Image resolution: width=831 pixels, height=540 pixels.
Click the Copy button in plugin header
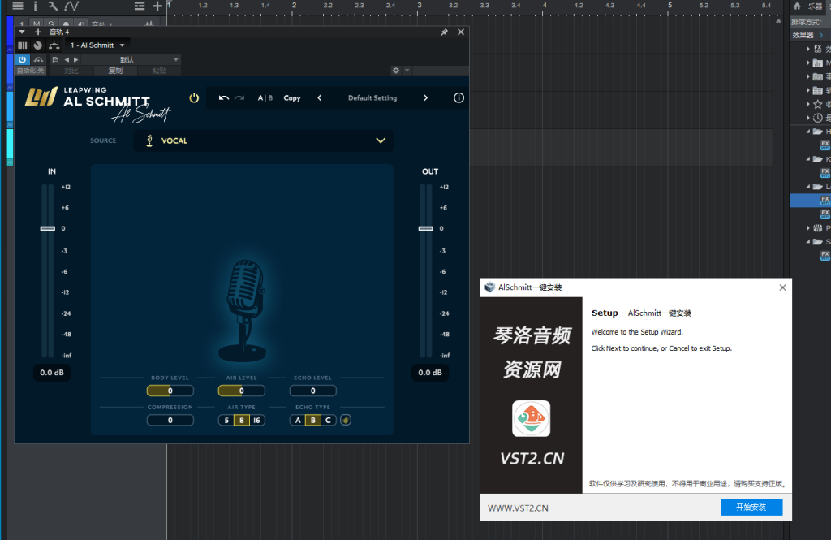[292, 98]
